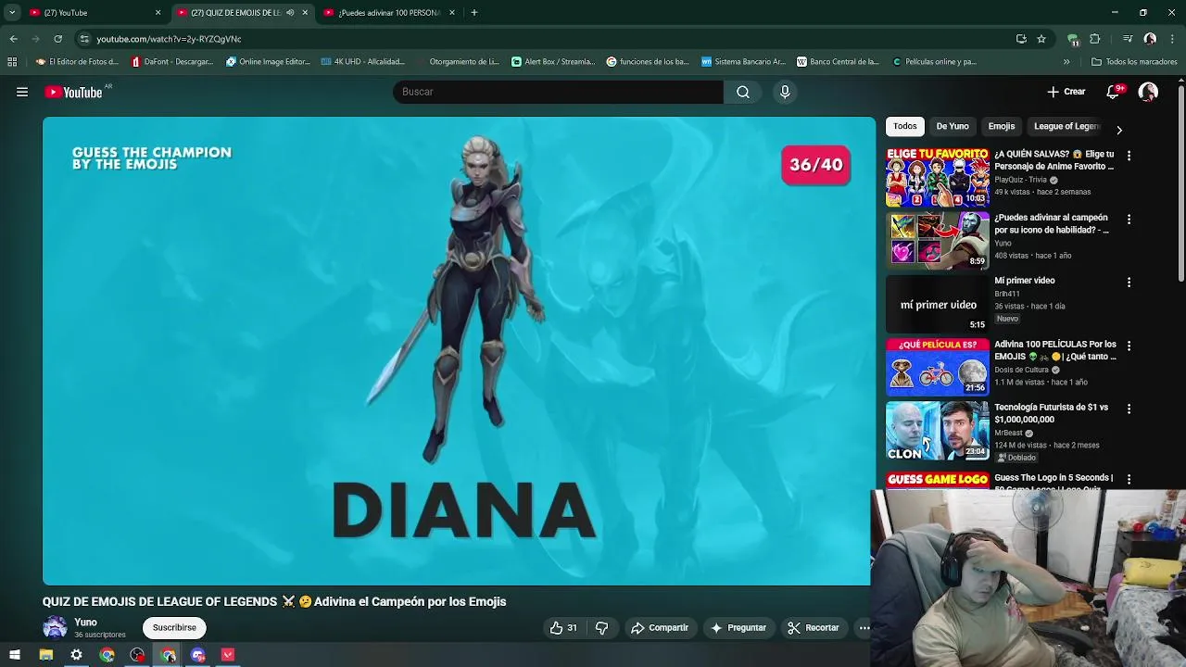Subscribe to Yuno with Suscribirse button

coord(174,627)
